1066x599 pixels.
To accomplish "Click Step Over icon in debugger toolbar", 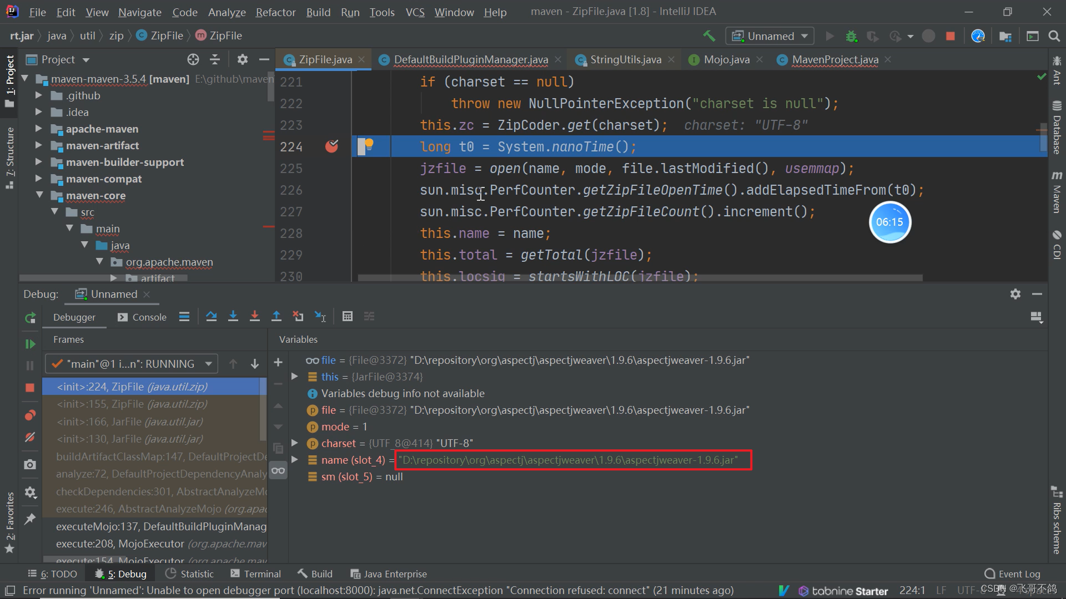I will pyautogui.click(x=211, y=316).
